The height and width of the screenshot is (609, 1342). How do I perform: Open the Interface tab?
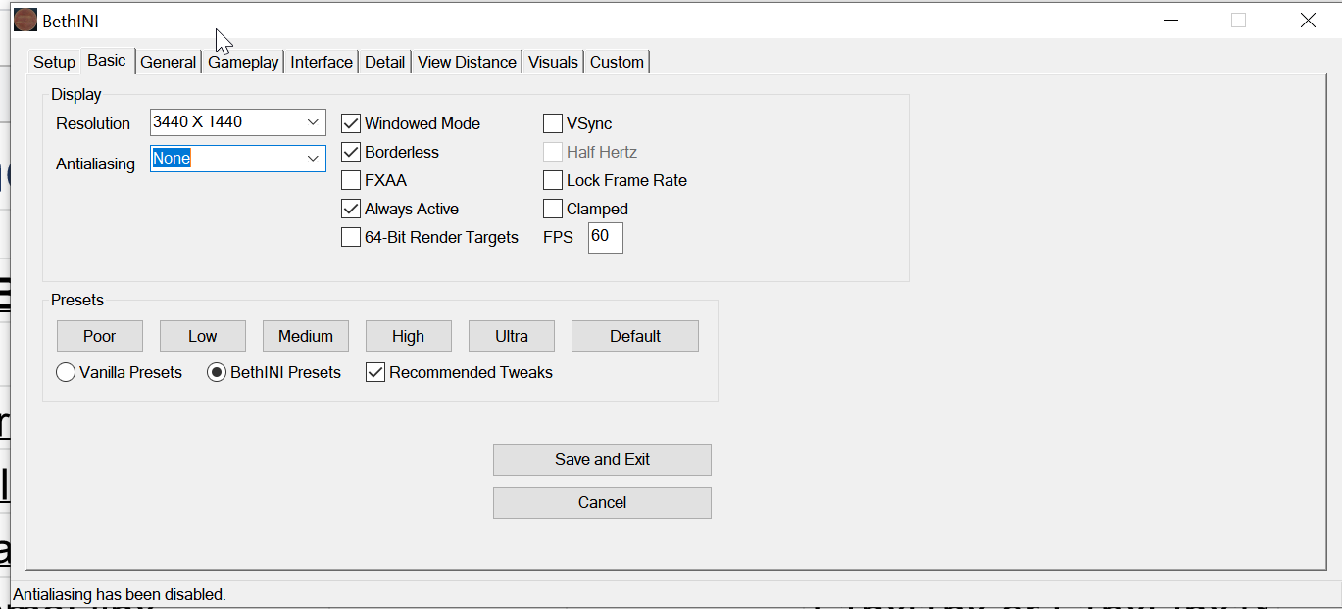(x=322, y=62)
